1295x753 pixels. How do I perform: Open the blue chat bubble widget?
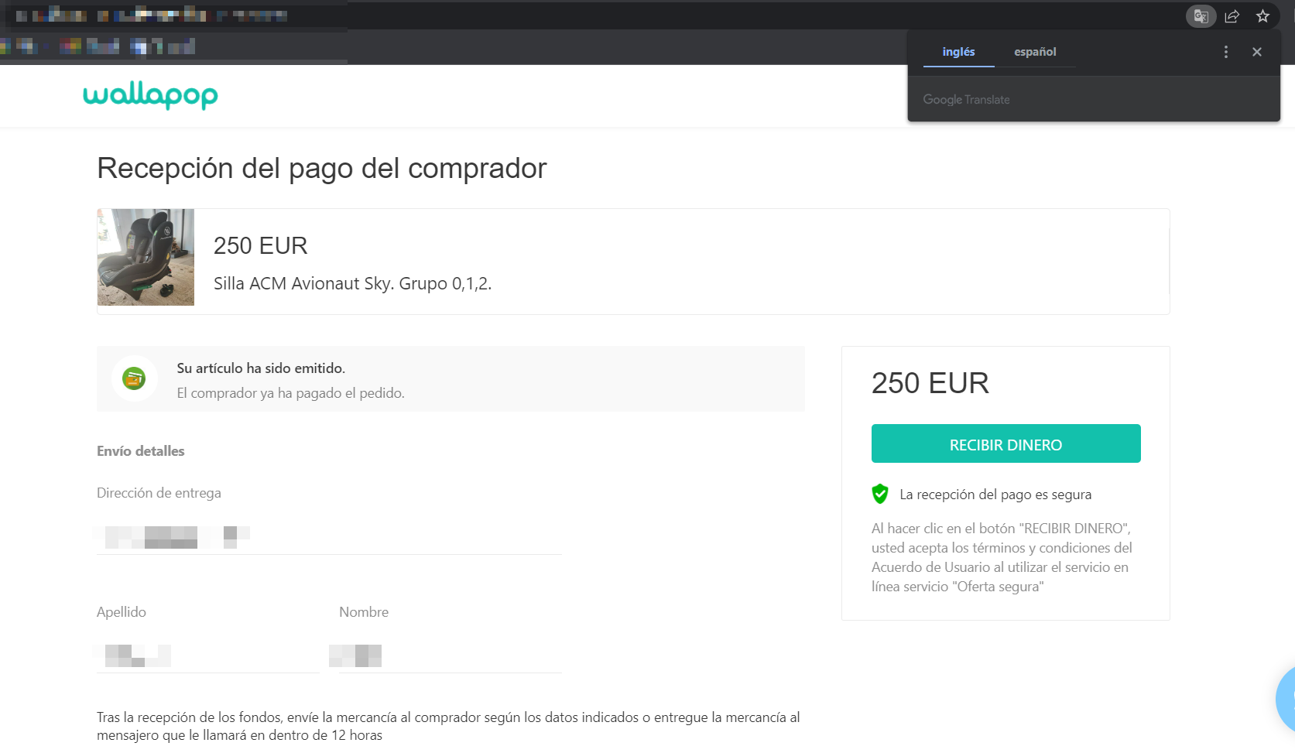click(1285, 698)
